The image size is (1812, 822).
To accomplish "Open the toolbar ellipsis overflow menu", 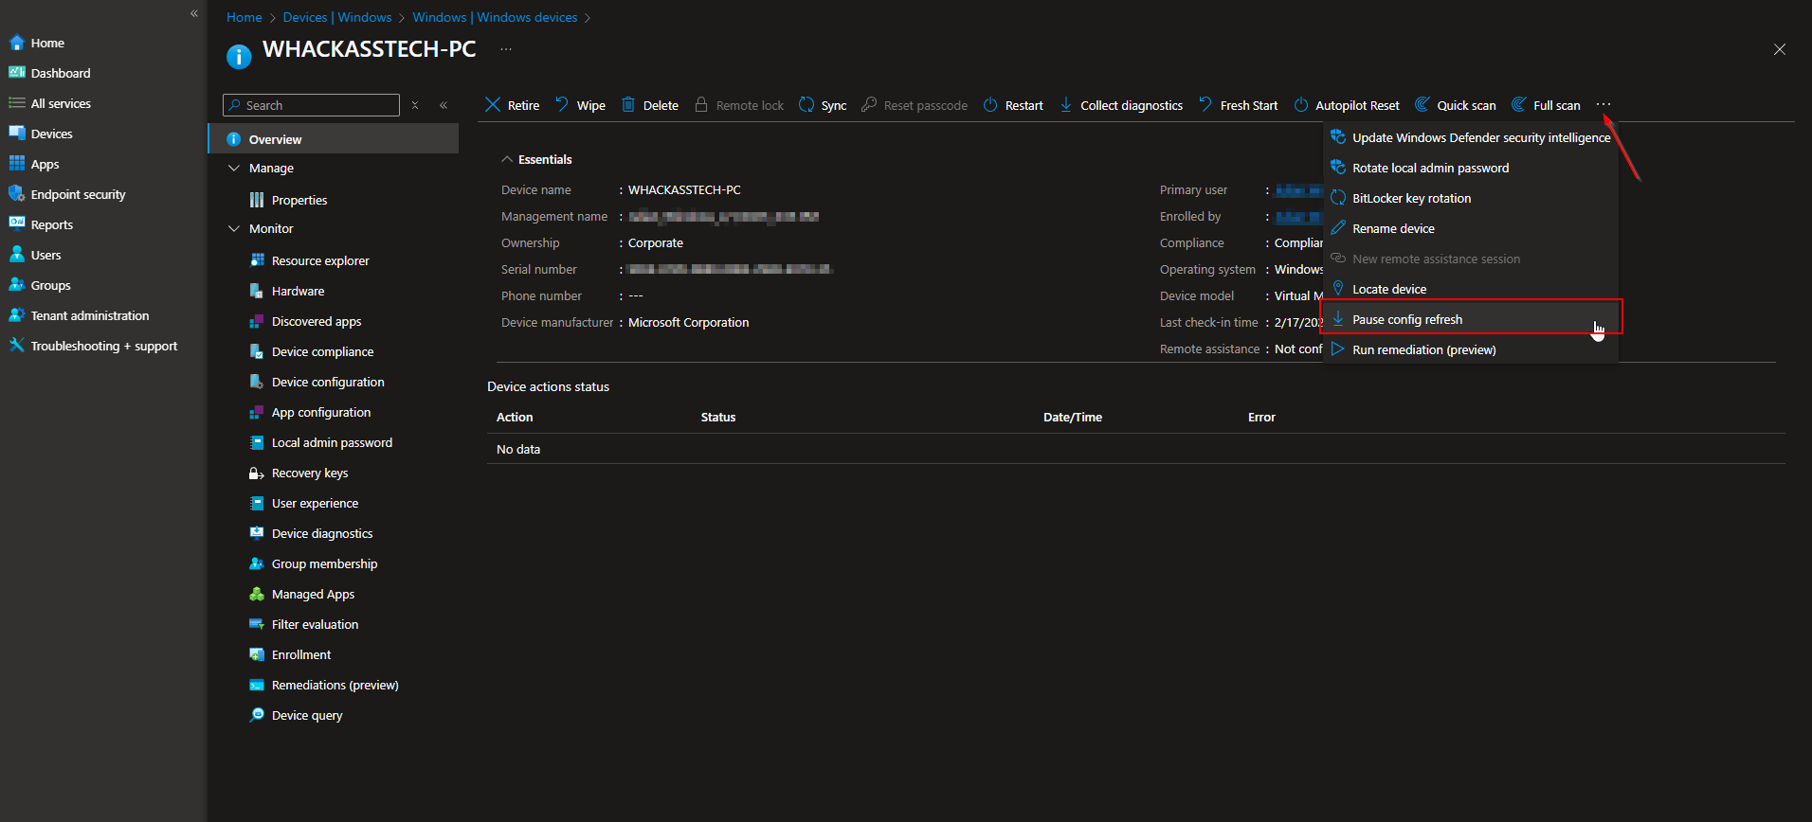I will 1604,104.
